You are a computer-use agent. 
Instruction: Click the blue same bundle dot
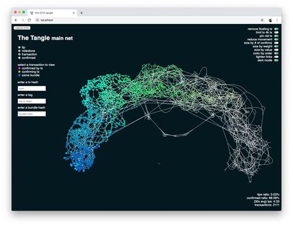coord(19,75)
